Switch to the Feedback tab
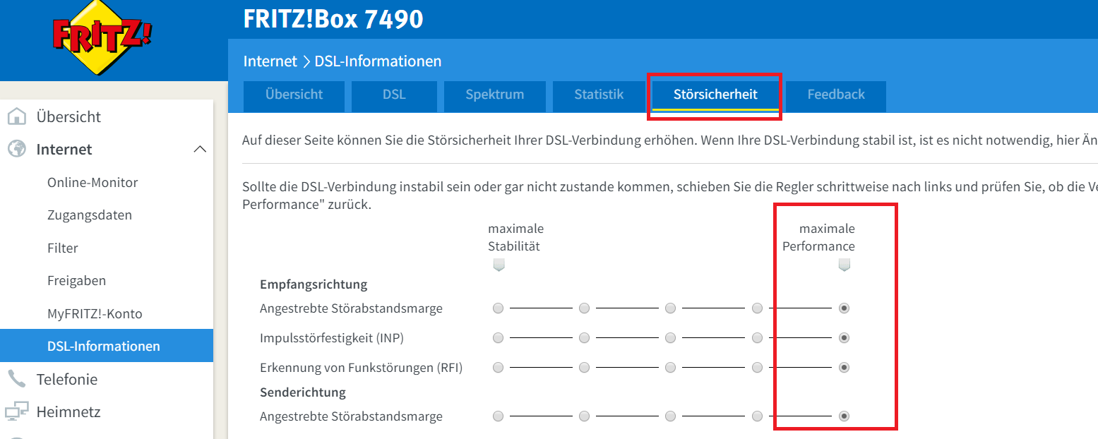This screenshot has height=439, width=1098. coord(836,97)
